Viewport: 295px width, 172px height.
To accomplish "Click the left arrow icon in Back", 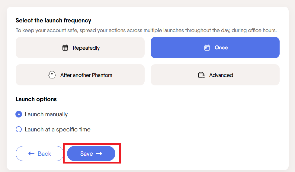I will coord(31,154).
